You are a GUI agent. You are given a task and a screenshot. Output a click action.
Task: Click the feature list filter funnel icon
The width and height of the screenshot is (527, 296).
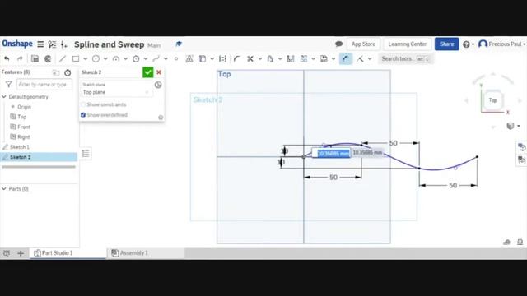point(8,84)
